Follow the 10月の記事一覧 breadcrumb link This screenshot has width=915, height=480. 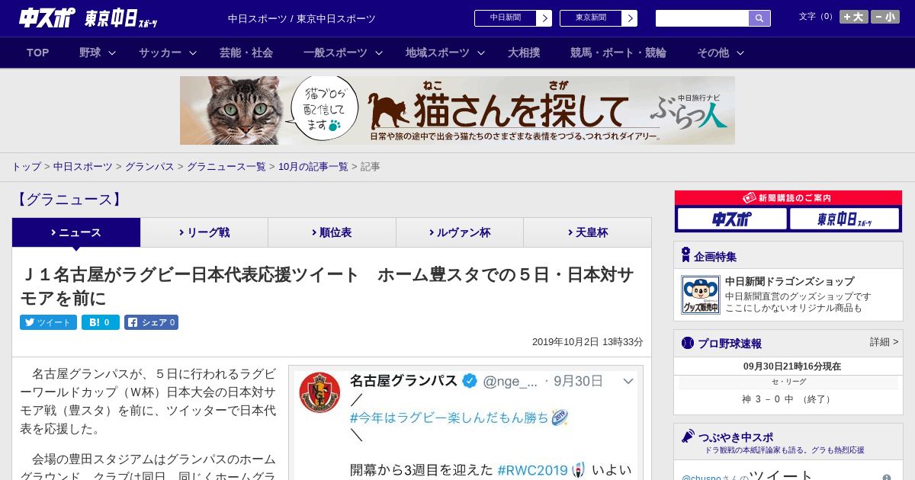tap(313, 166)
